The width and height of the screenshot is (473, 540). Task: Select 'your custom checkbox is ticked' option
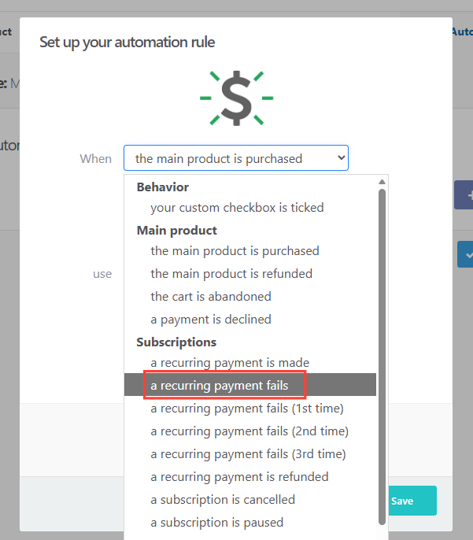click(x=237, y=208)
